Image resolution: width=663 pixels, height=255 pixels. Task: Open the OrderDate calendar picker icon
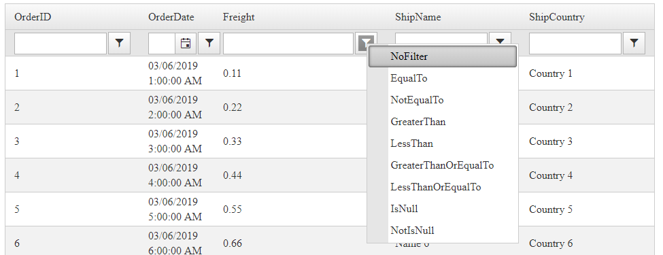[186, 43]
